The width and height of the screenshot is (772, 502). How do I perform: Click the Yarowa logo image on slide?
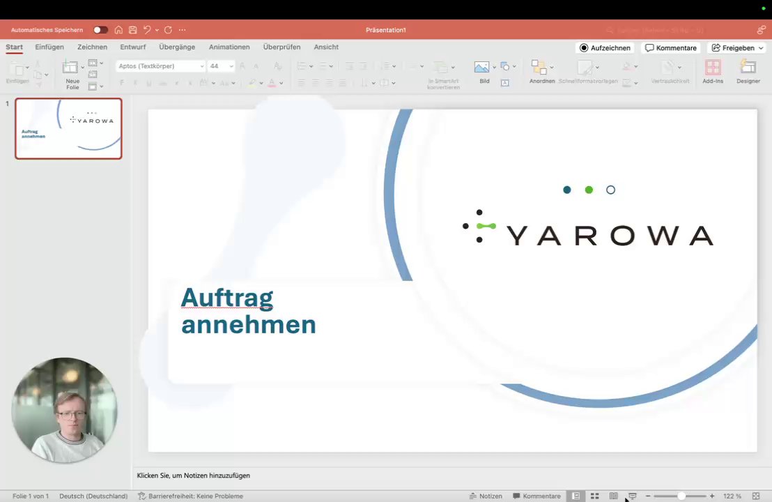click(587, 227)
